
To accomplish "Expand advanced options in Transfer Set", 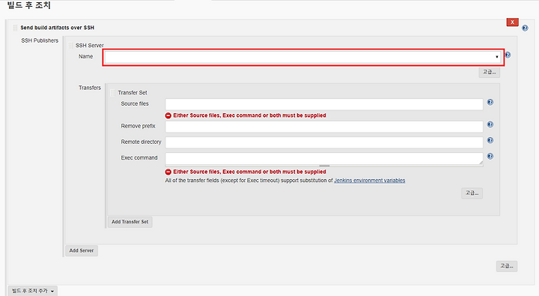I will (472, 193).
